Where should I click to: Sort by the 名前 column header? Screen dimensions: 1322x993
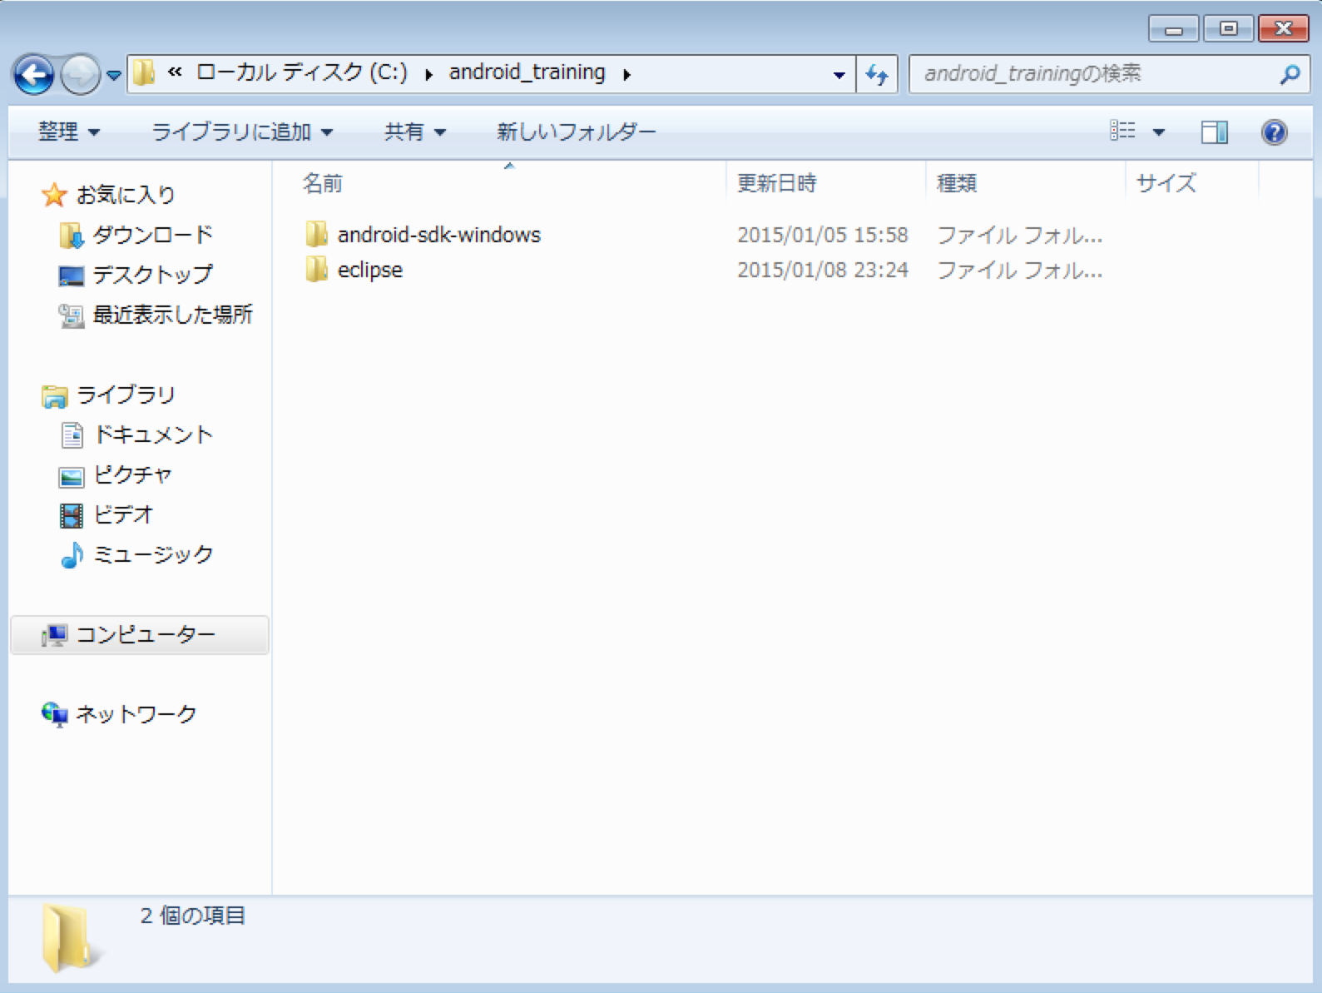(x=323, y=183)
